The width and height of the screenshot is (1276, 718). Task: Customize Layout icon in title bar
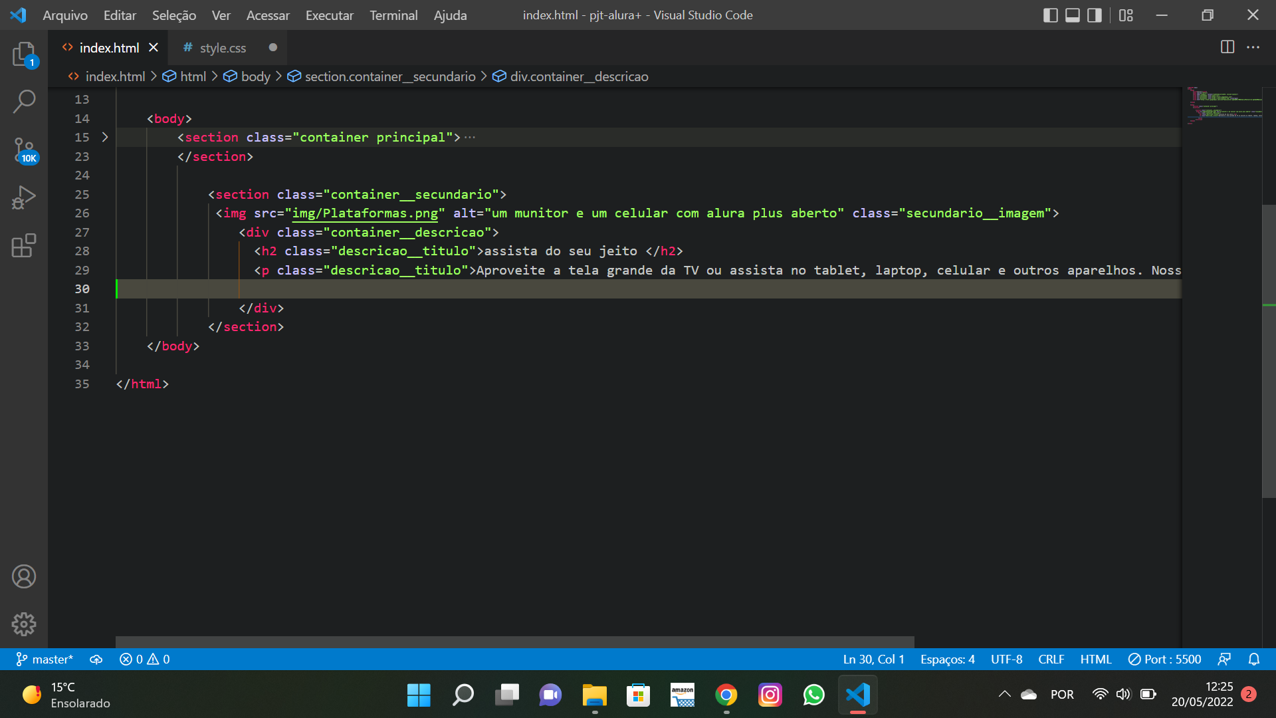[1126, 15]
